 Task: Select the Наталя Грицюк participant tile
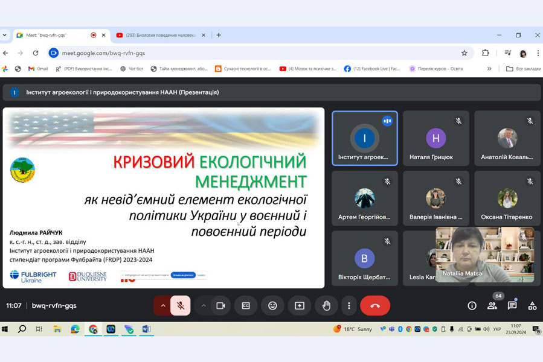coord(435,138)
